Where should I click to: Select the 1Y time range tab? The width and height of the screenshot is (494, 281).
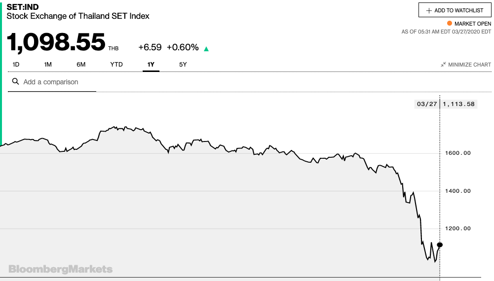pos(151,65)
